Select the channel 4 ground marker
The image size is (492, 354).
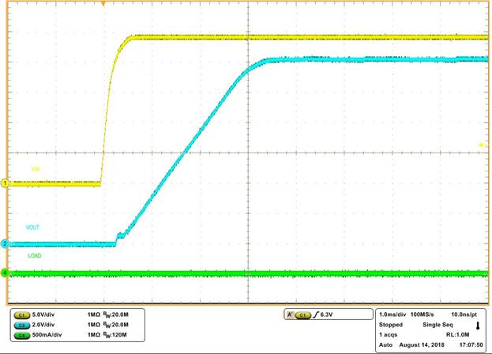pos(4,273)
